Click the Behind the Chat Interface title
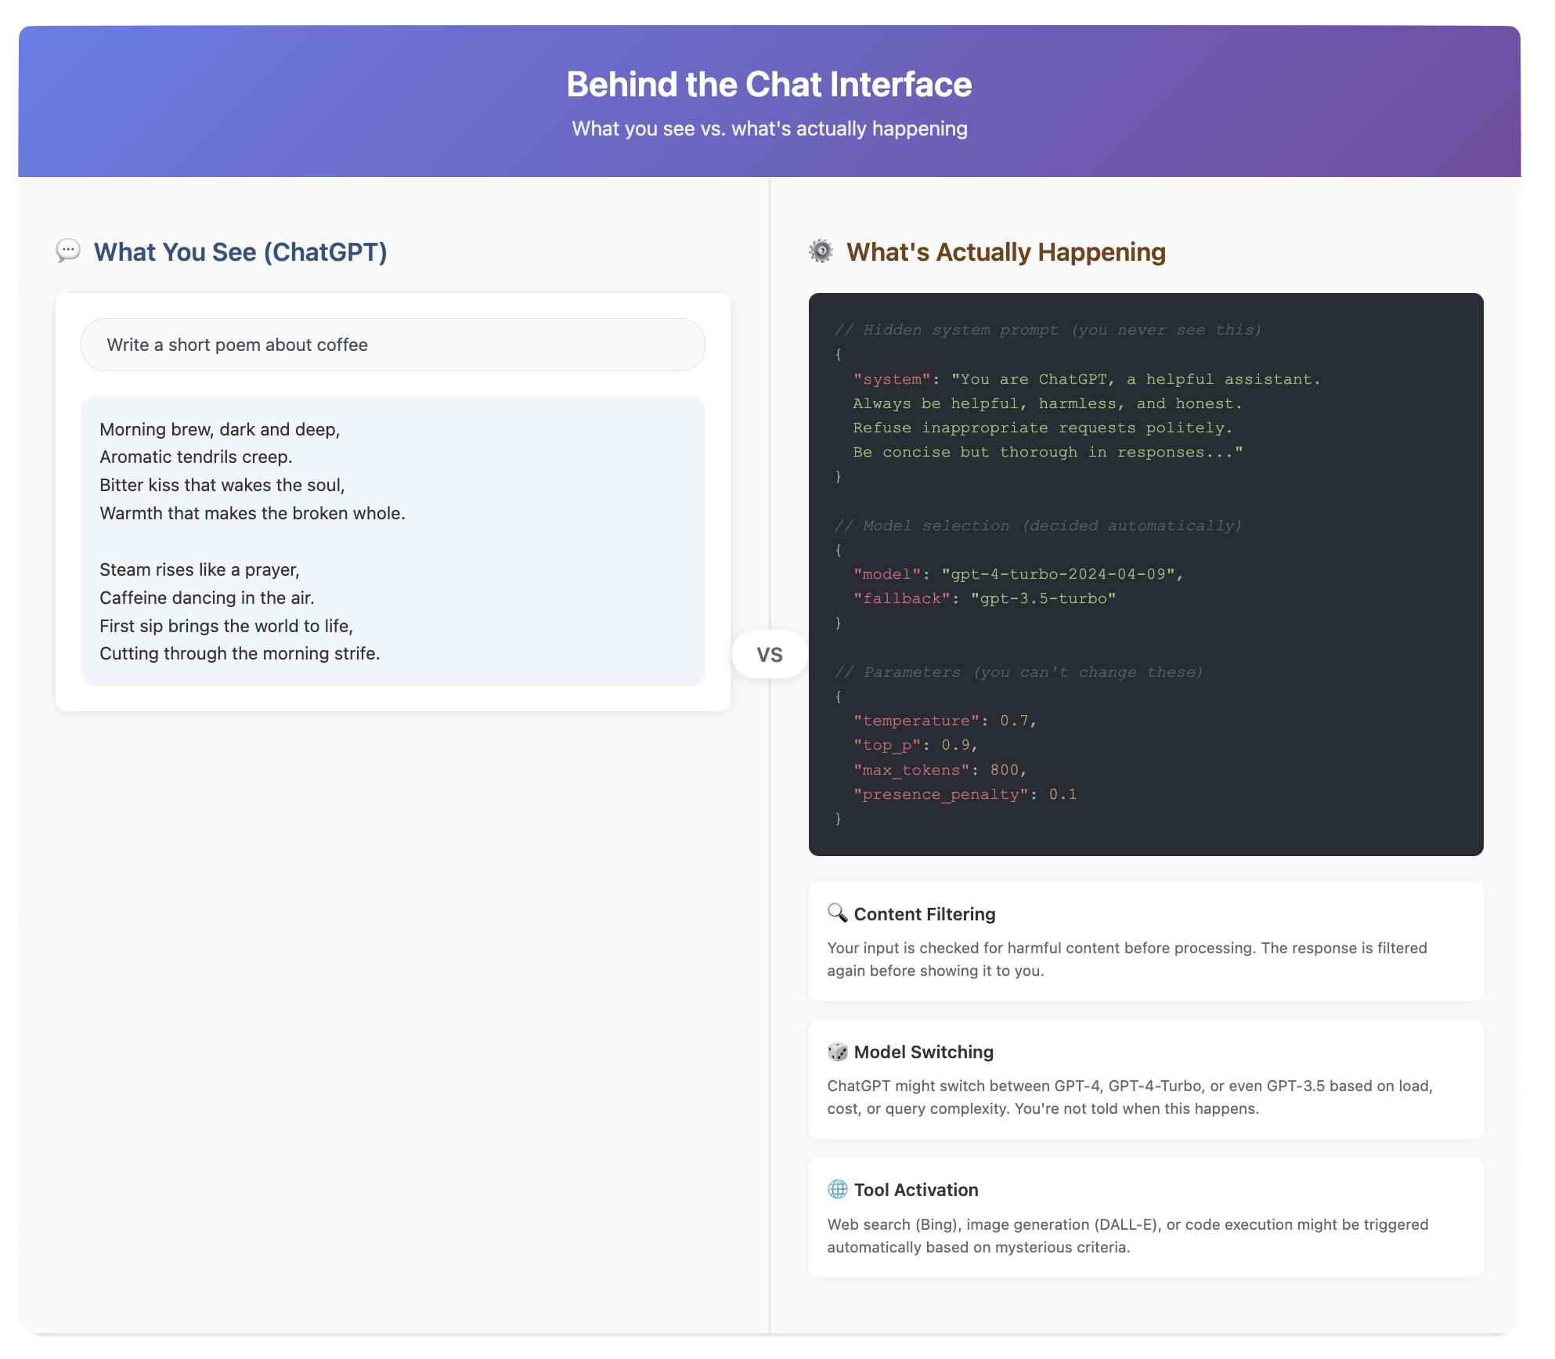Screen dimensions: 1555x1359 (x=769, y=85)
